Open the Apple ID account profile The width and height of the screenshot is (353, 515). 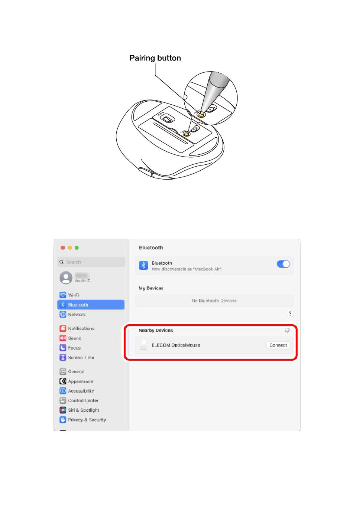coord(91,278)
